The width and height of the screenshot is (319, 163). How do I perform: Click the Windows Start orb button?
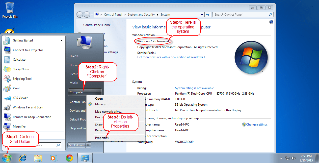coord(7,158)
